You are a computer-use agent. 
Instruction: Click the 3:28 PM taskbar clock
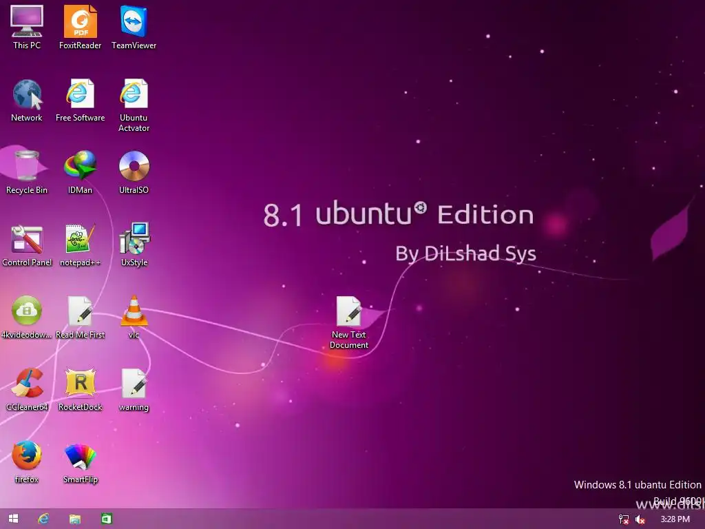click(675, 519)
